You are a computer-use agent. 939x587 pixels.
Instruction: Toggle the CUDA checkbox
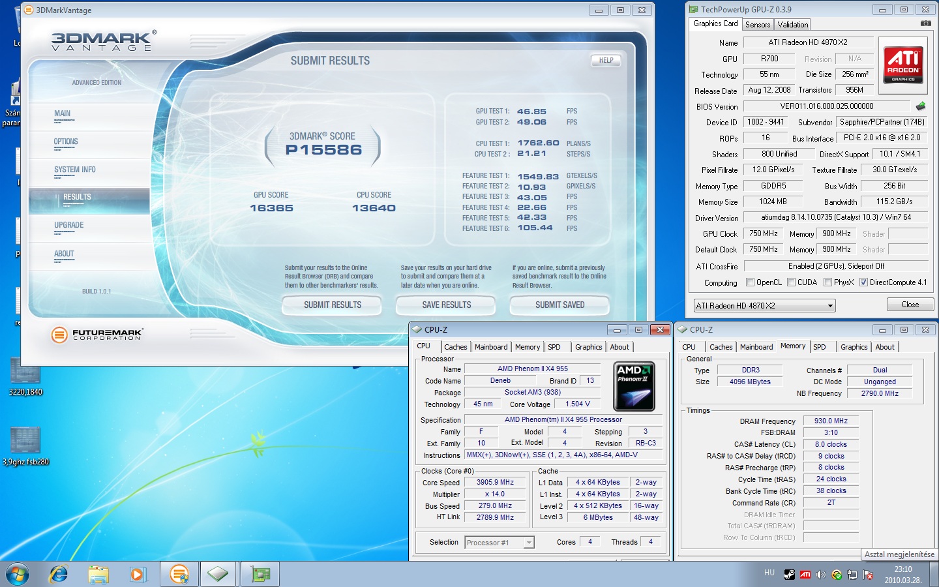[x=791, y=282]
